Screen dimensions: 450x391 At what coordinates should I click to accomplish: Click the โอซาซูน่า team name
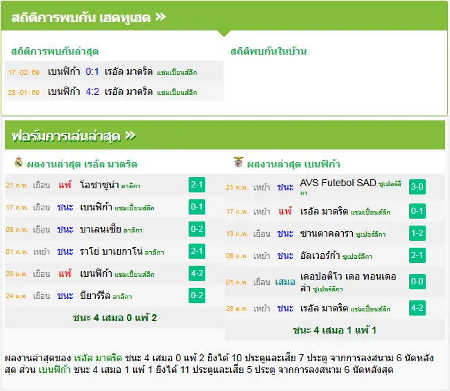click(x=99, y=185)
